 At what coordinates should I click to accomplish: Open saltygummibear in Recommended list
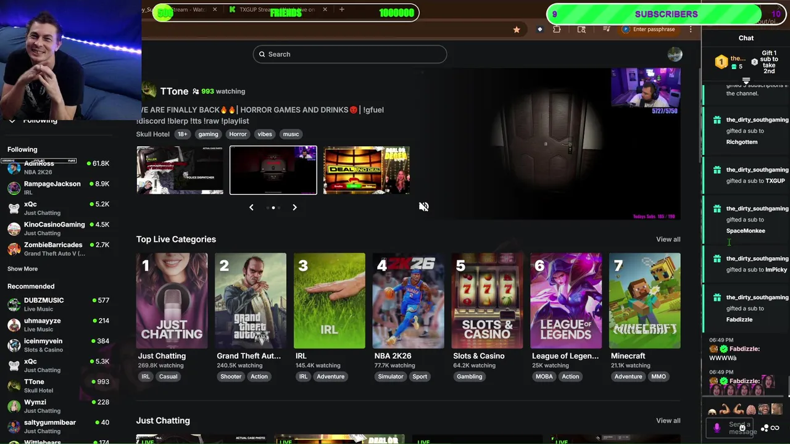(59, 426)
